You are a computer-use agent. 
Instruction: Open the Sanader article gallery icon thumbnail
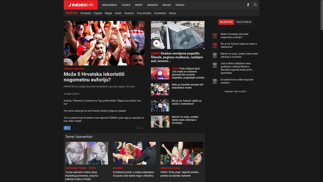coord(160,89)
